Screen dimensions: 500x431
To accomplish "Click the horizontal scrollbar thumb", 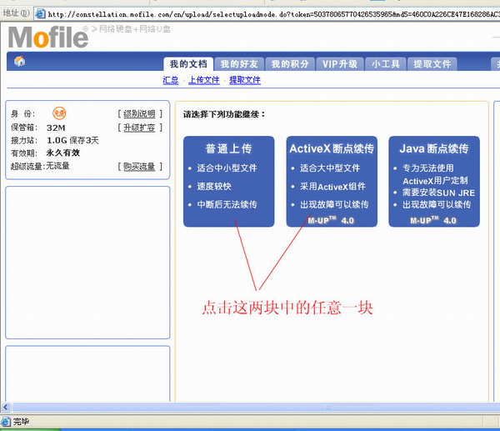I will pos(256,407).
